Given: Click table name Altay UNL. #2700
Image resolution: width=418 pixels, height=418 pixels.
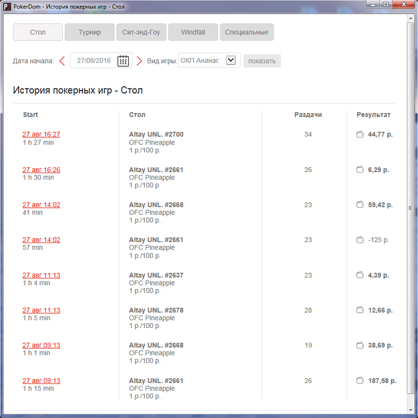Looking at the screenshot, I should pyautogui.click(x=156, y=134).
